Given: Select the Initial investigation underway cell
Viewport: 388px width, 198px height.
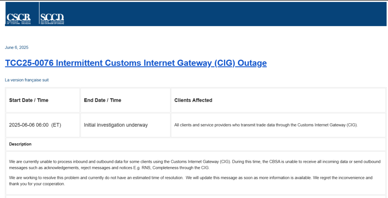Looking at the screenshot, I should 125,125.
